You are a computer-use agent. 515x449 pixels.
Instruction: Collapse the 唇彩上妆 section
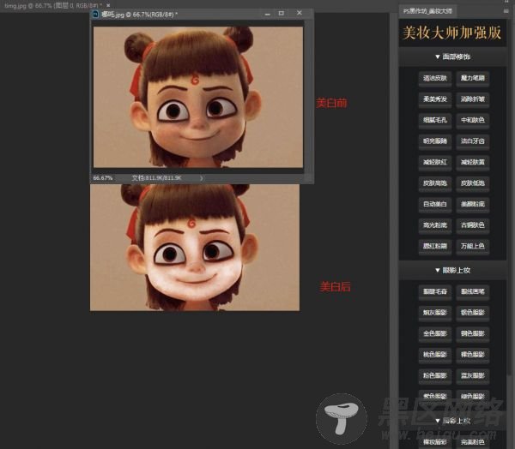(x=453, y=421)
